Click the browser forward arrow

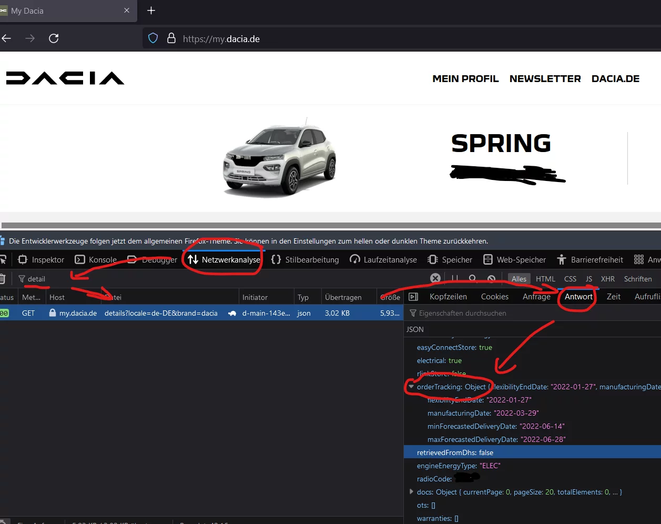[x=30, y=38]
